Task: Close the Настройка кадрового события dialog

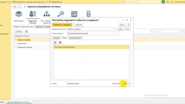Action: point(131,20)
